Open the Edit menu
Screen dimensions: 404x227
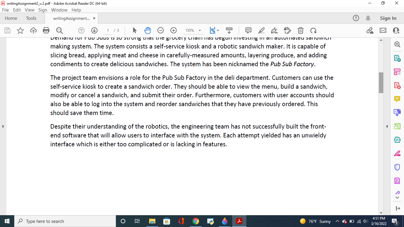coord(17,10)
